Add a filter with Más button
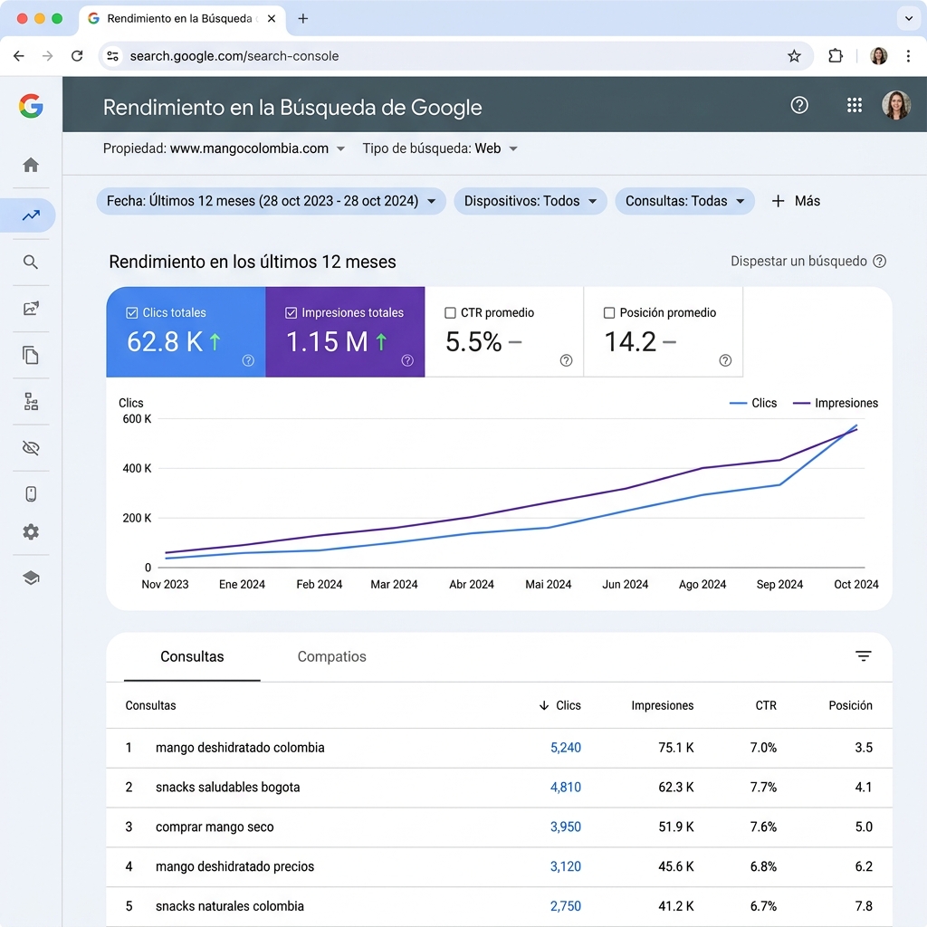The image size is (927, 927). tap(796, 201)
